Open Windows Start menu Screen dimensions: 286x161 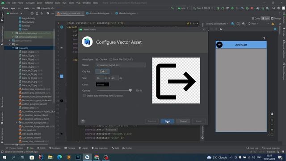(4, 157)
